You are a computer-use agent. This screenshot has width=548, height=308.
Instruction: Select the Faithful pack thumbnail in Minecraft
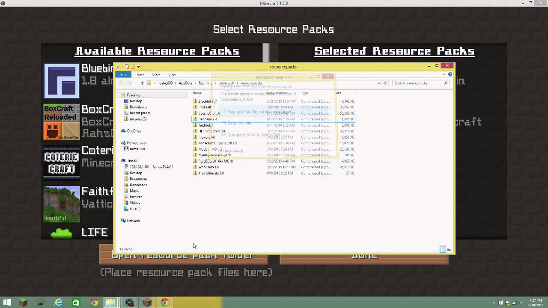click(62, 204)
